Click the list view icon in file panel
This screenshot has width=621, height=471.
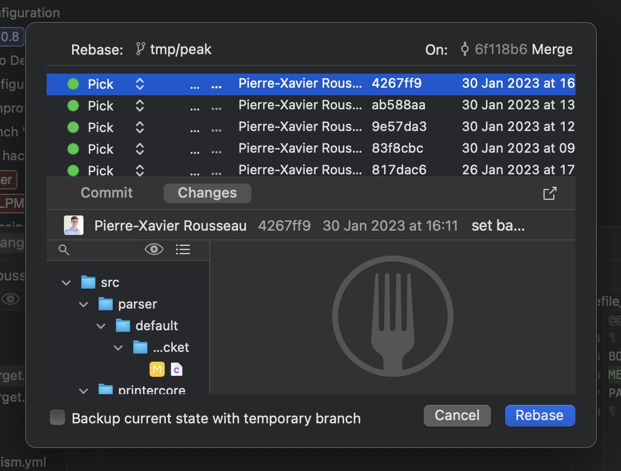click(183, 250)
